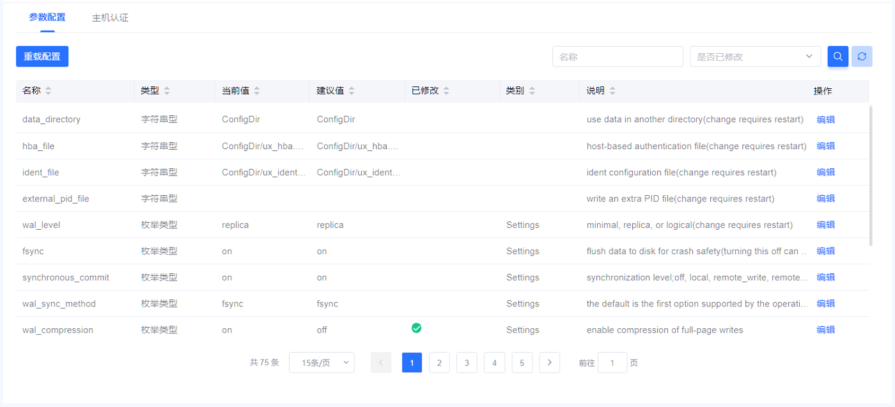Go to page 3 in pagination
The image size is (895, 407).
point(467,363)
